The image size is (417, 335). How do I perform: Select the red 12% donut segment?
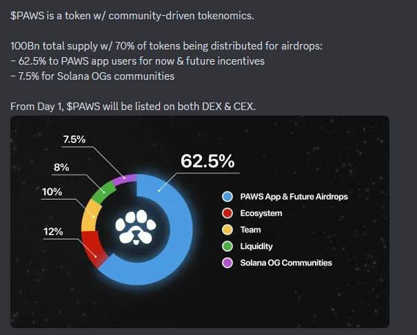tap(93, 250)
